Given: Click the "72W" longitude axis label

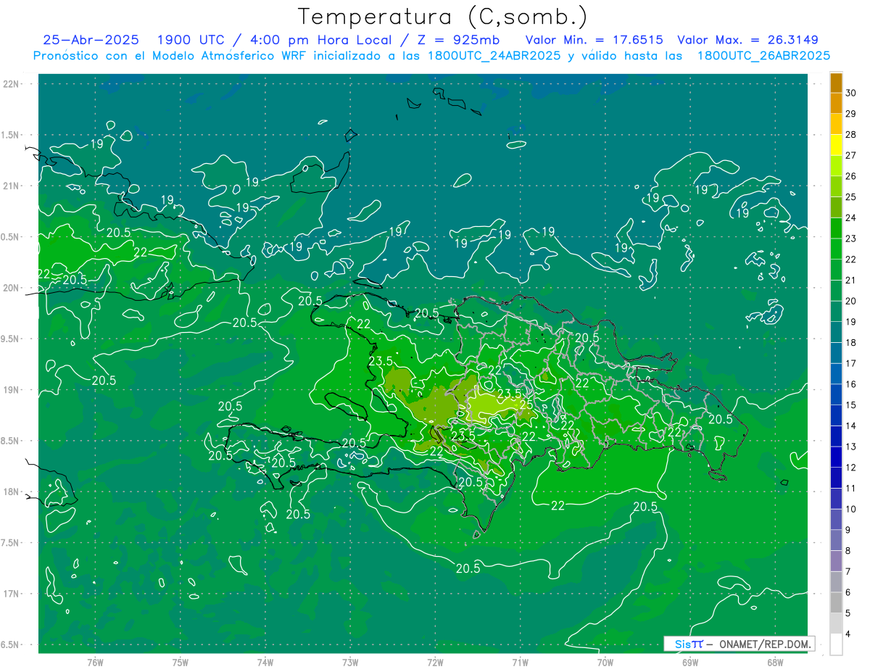Looking at the screenshot, I should tap(436, 662).
